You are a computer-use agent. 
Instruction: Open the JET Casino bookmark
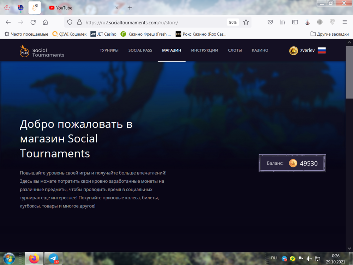pos(103,34)
